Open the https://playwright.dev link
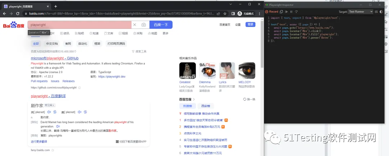 coord(112,77)
